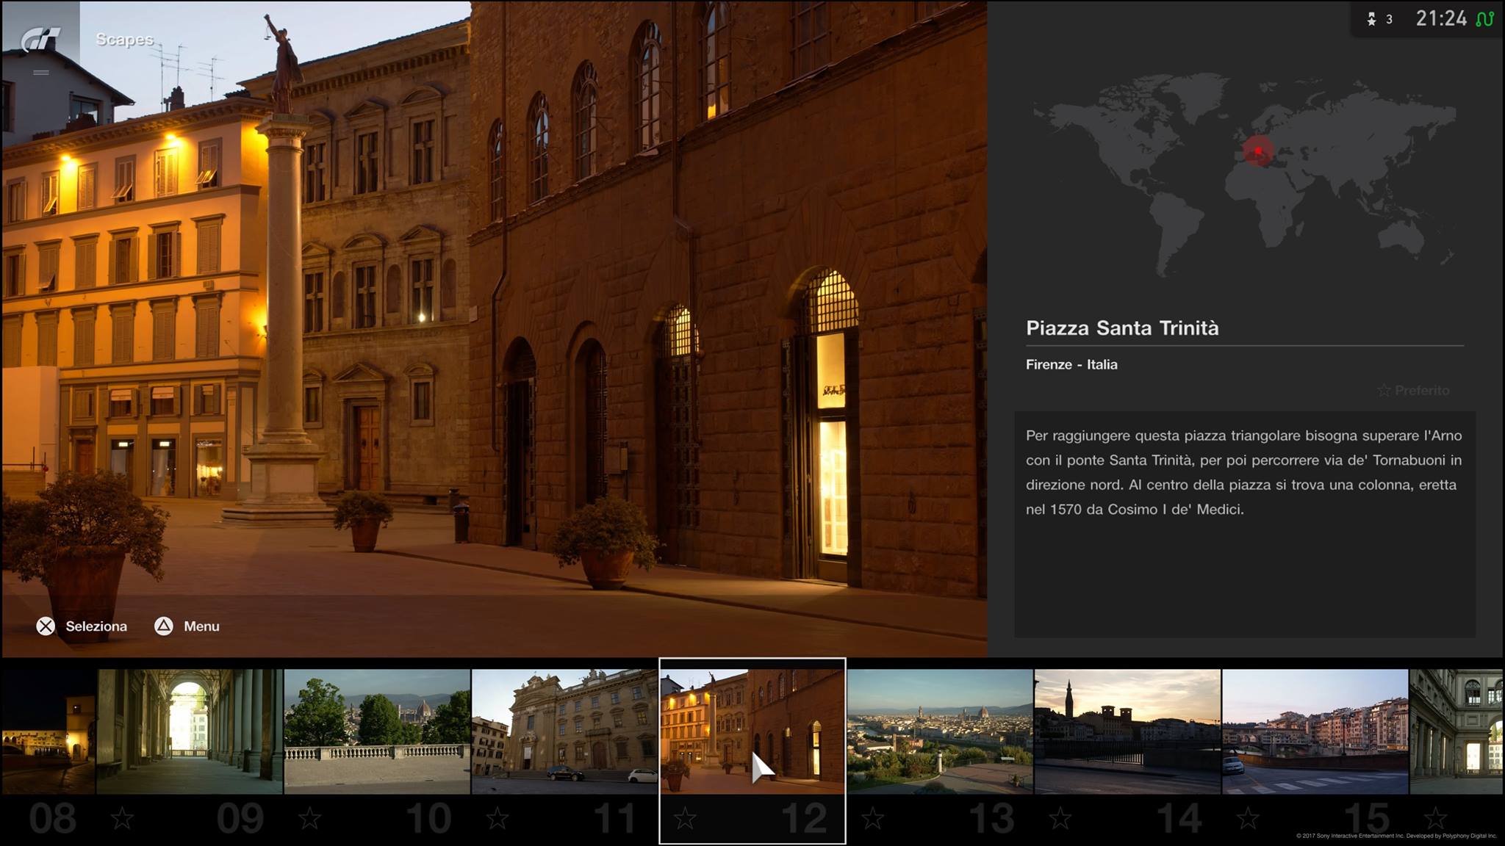The width and height of the screenshot is (1505, 846).
Task: Toggle favorite star under thumbnail 12
Action: (685, 818)
